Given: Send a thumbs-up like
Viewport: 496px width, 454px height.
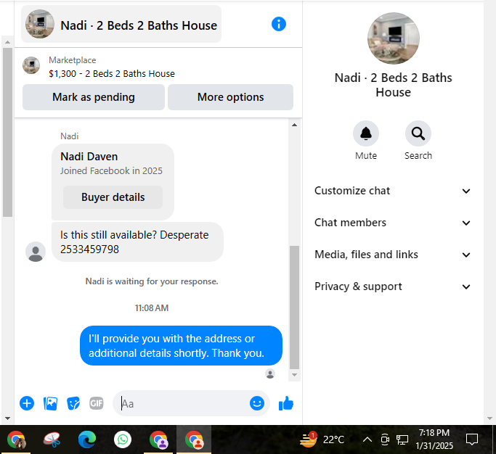Looking at the screenshot, I should (286, 403).
